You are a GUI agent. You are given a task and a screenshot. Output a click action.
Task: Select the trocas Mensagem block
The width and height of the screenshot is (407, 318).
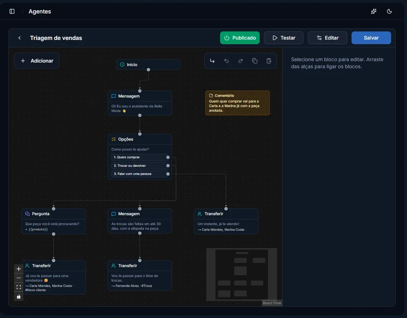(140, 221)
